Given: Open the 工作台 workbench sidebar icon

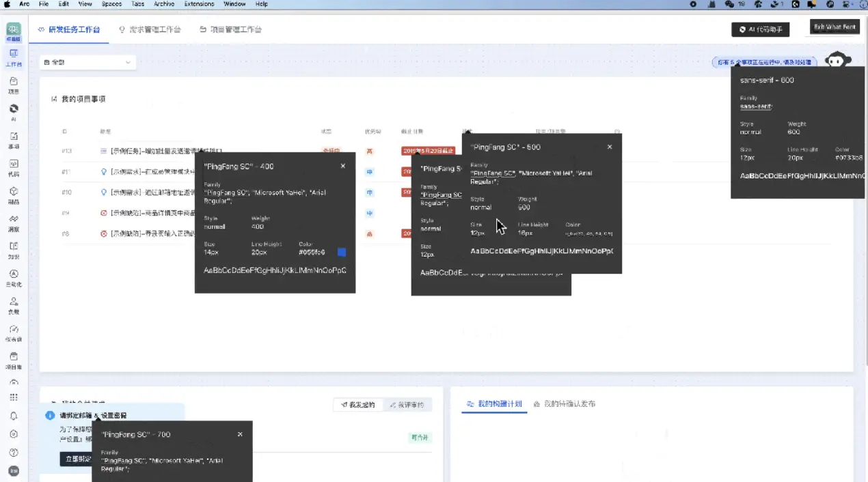Looking at the screenshot, I should pyautogui.click(x=14, y=57).
